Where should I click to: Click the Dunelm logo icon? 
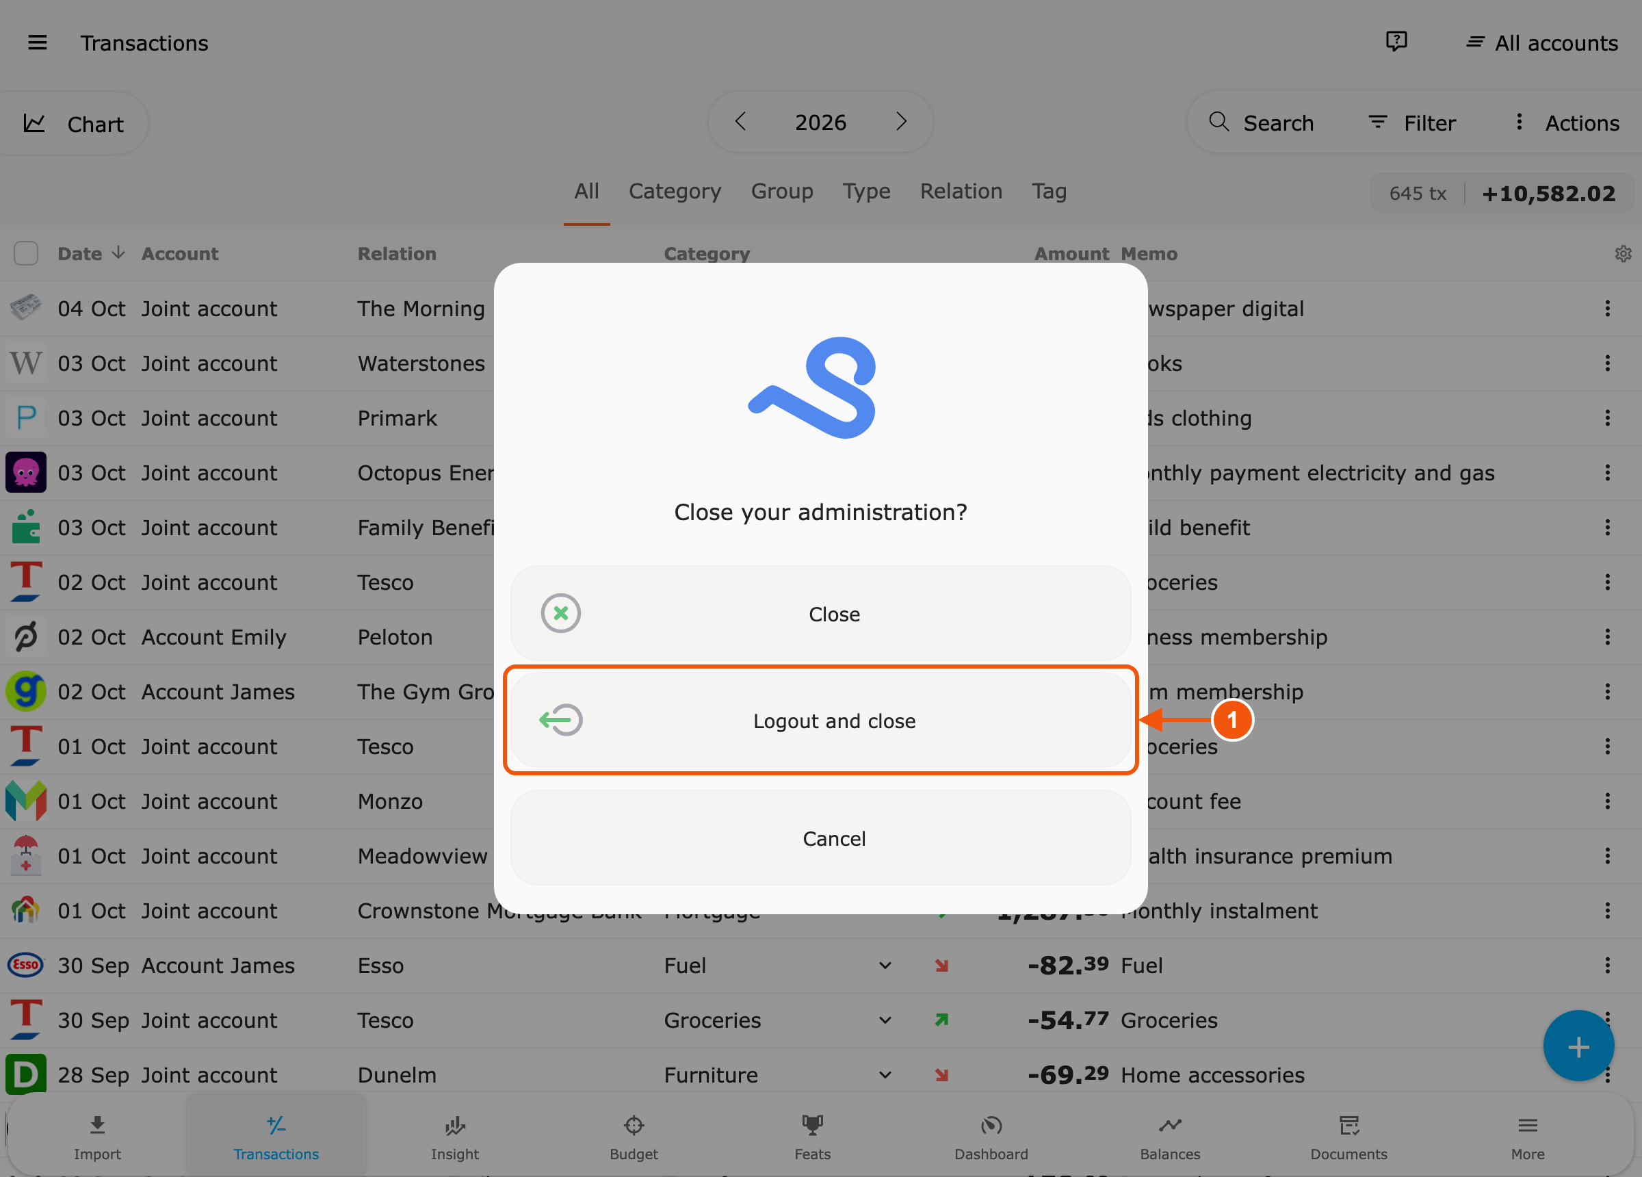26,1075
